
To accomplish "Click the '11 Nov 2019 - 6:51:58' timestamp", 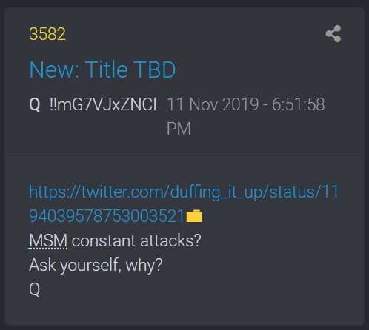I will pyautogui.click(x=246, y=104).
